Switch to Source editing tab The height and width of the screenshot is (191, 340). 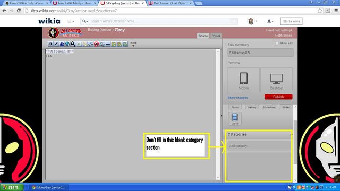pyautogui.click(x=203, y=36)
